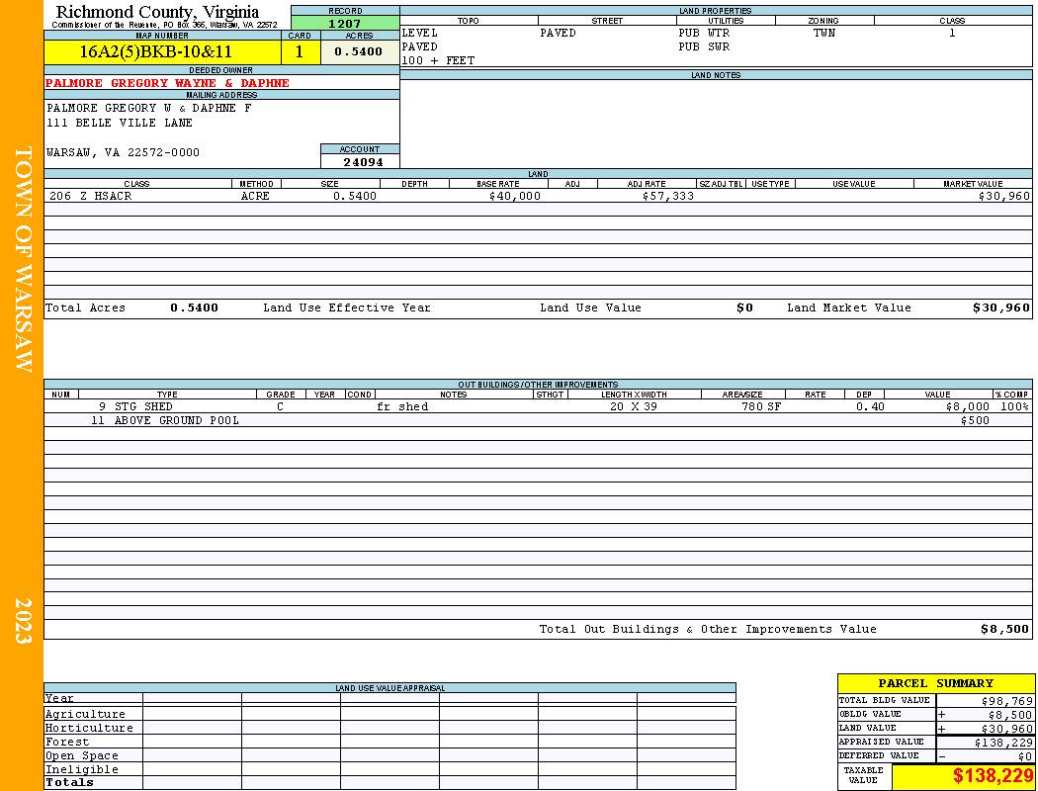The height and width of the screenshot is (791, 1038).
Task: Click total building value $98,769
Action: coord(1007,701)
